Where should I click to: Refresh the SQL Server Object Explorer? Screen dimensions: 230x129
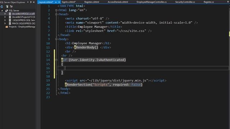point(2,6)
